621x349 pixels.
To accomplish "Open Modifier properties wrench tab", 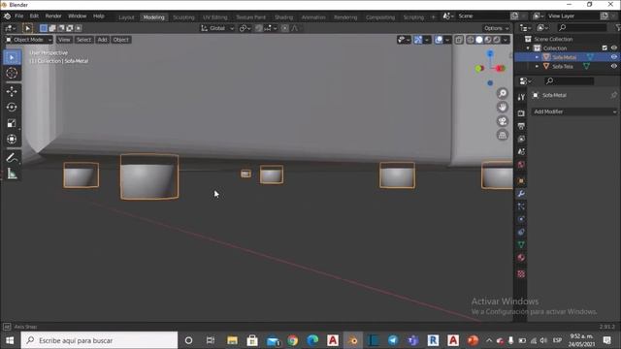I will pos(521,194).
